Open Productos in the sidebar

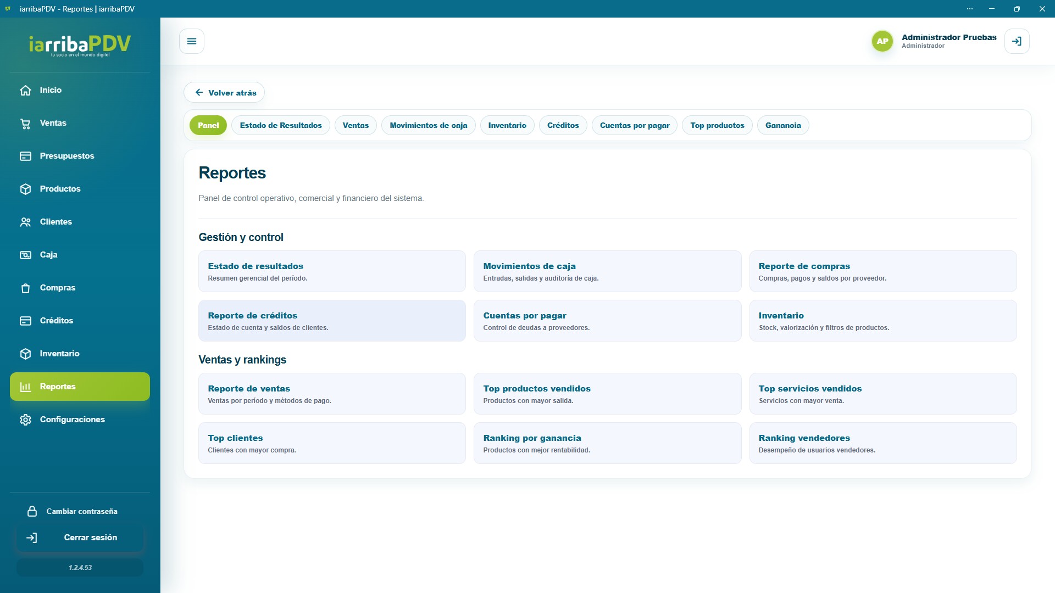point(80,189)
